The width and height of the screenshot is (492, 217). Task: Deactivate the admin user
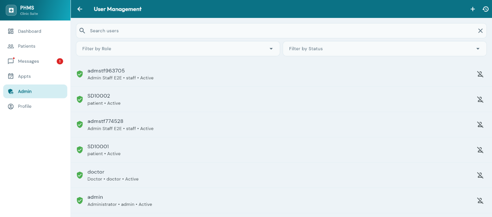[480, 201]
